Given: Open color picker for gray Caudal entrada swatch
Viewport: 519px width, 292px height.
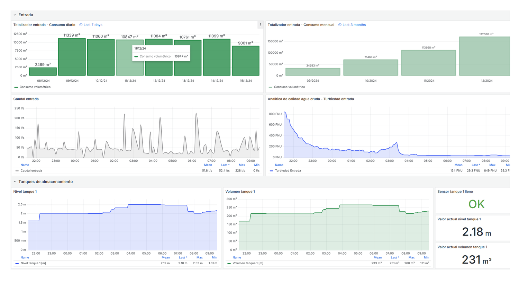Looking at the screenshot, I should [17, 171].
